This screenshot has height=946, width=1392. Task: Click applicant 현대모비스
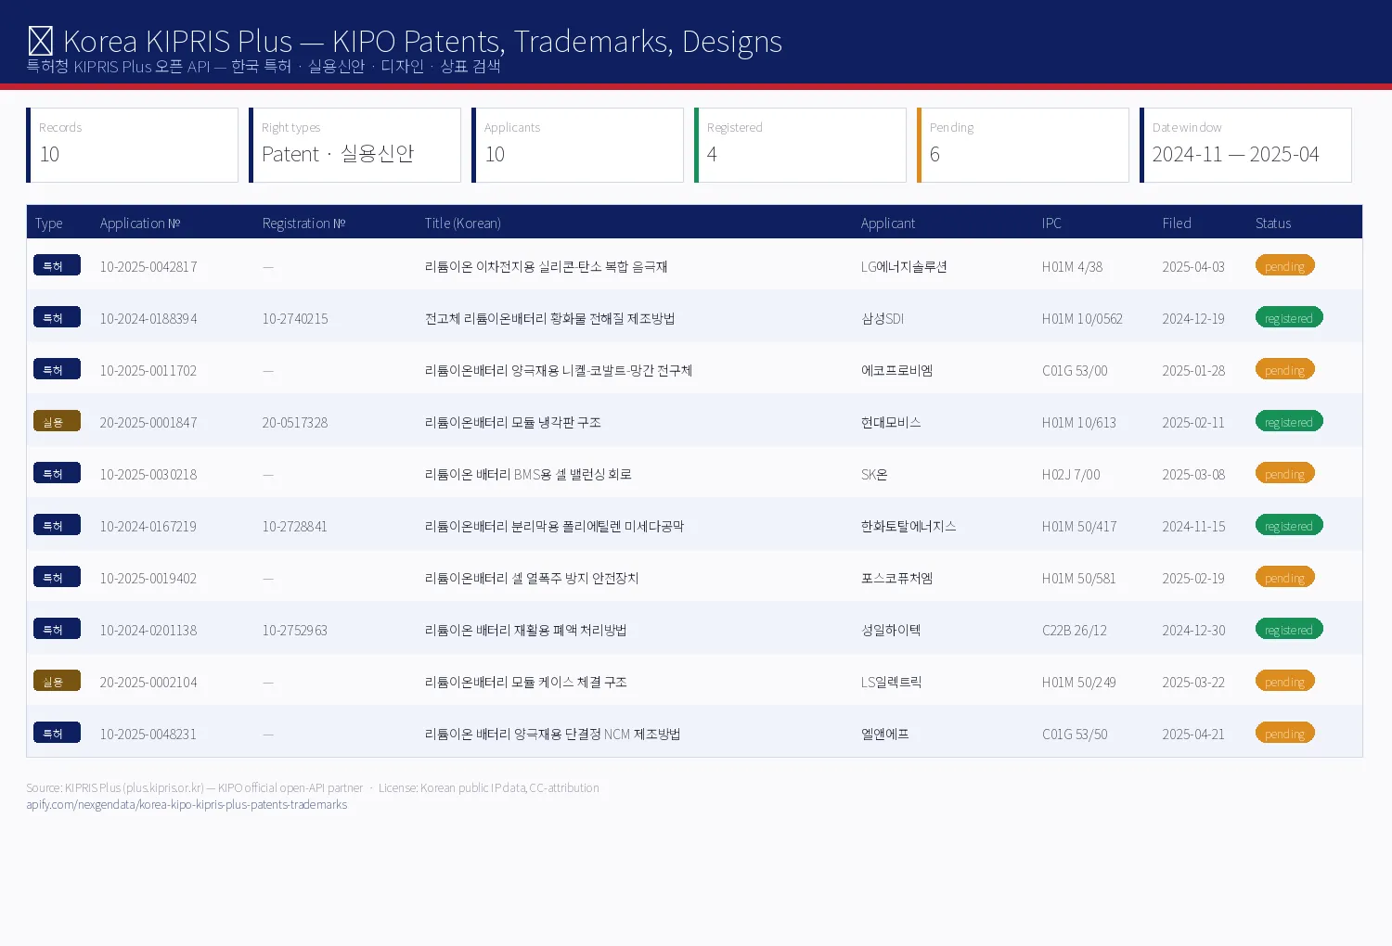point(891,423)
